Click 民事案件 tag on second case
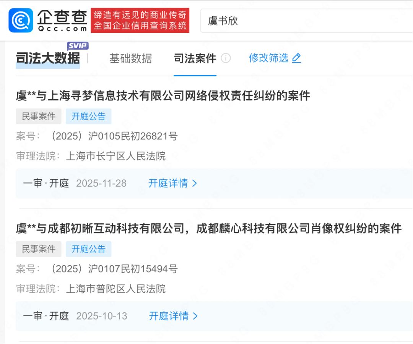Screen dimensions: 413x344 click(39, 249)
